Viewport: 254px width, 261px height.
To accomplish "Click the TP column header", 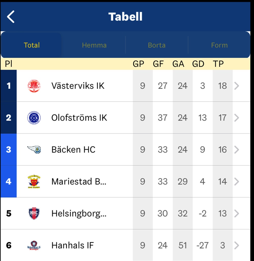I will coord(218,64).
